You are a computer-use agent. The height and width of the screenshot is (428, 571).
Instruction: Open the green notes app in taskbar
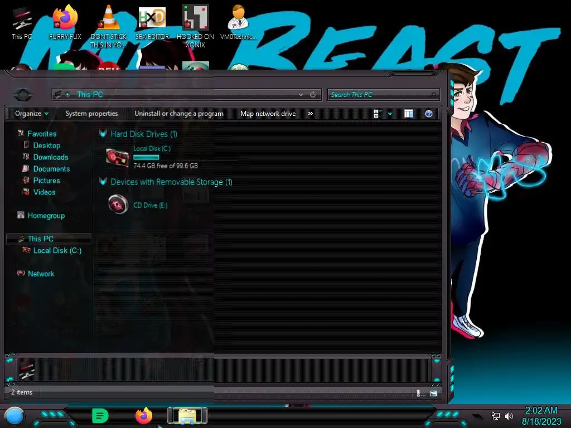pyautogui.click(x=100, y=416)
